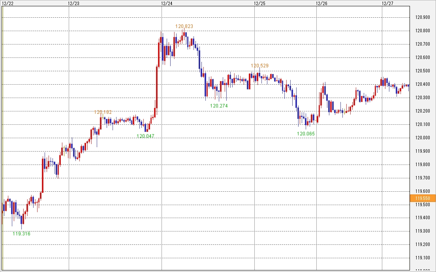Viewport: 436px width, 272px height.
Task: Click the 120.300 price axis label
Action: pyautogui.click(x=423, y=98)
